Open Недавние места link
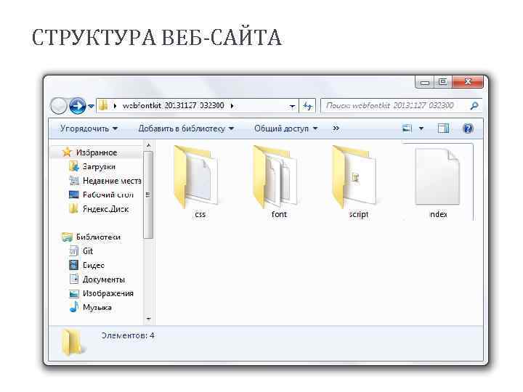This screenshot has width=523, height=392. (x=112, y=181)
